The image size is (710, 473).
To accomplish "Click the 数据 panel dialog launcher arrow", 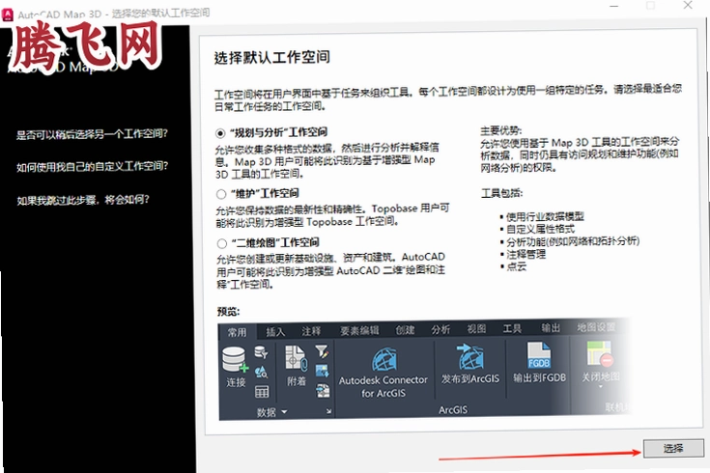I will click(x=328, y=411).
